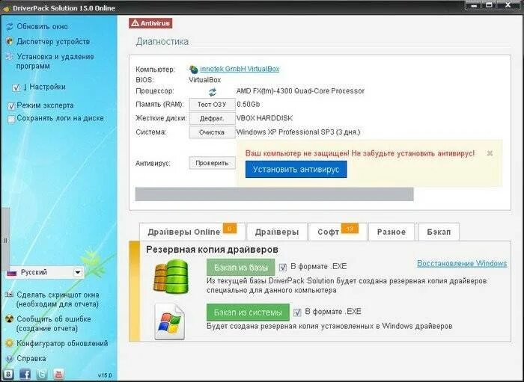The image size is (524, 382).
Task: Click the radiation error report icon
Action: (9, 319)
